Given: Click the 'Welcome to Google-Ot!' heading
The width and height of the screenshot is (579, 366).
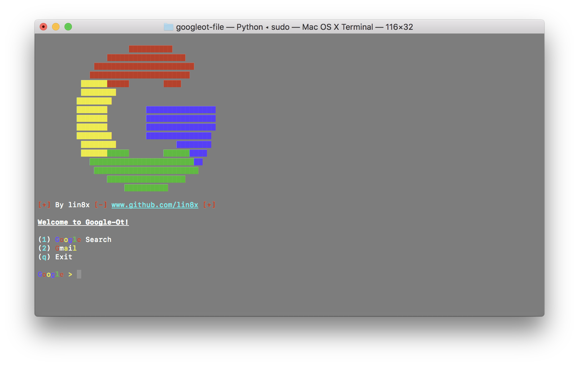Looking at the screenshot, I should point(83,222).
